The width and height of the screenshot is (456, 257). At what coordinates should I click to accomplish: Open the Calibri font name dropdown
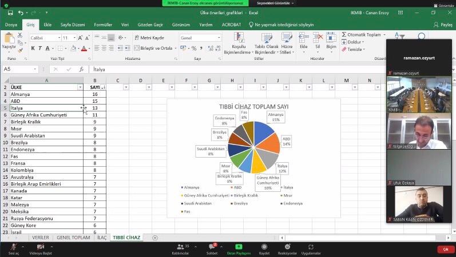coord(58,38)
